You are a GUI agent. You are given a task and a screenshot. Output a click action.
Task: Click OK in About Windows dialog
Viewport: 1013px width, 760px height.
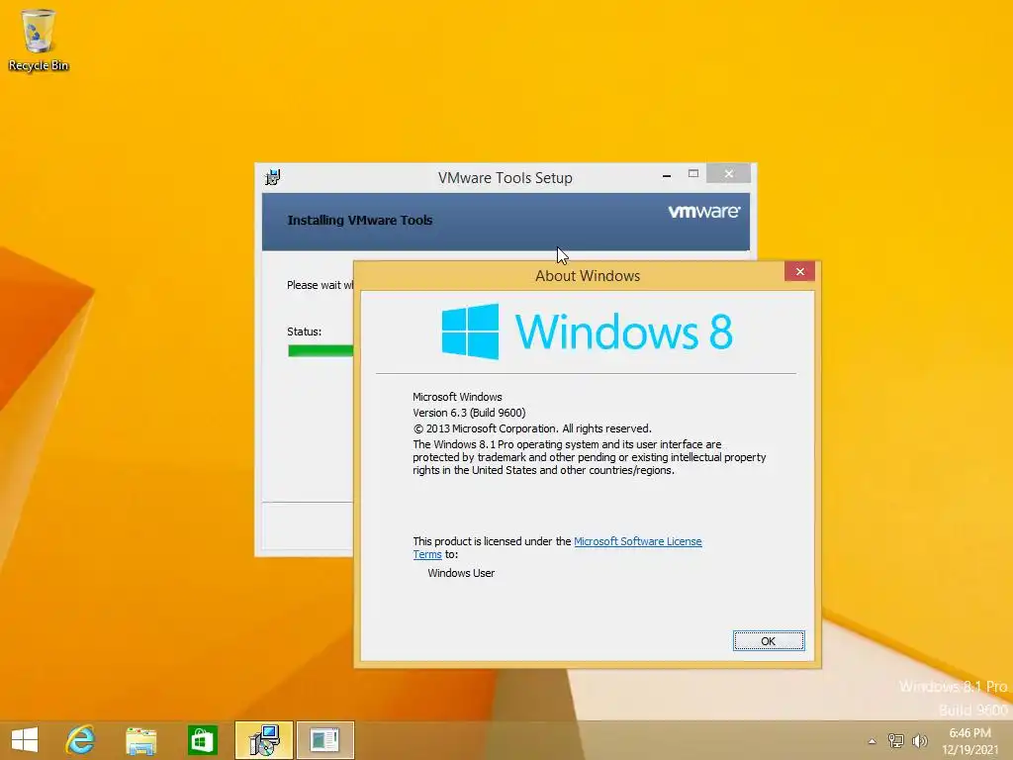click(768, 641)
